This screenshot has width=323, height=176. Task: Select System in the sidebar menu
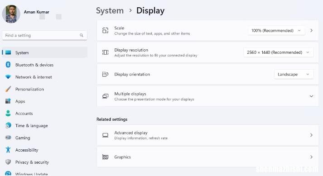tap(45, 52)
